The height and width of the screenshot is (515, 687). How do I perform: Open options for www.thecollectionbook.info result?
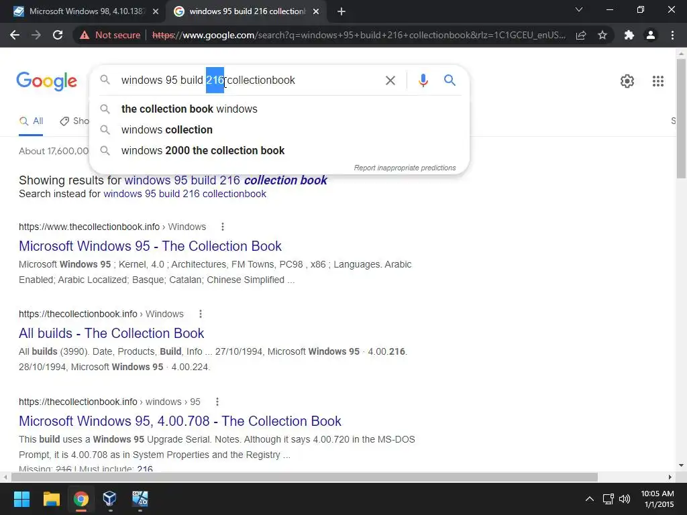223,227
